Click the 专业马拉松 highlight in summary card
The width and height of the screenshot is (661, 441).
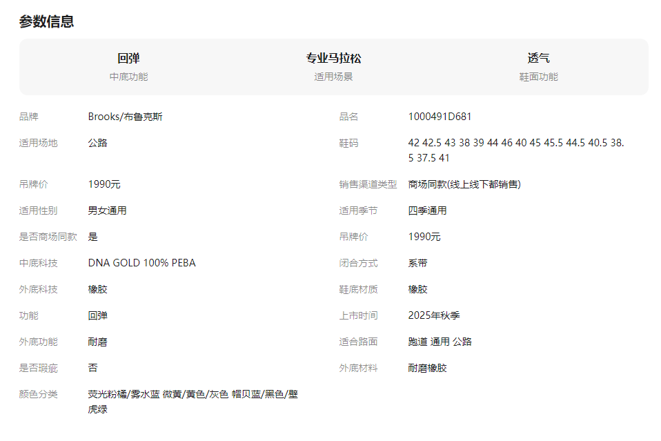point(333,59)
